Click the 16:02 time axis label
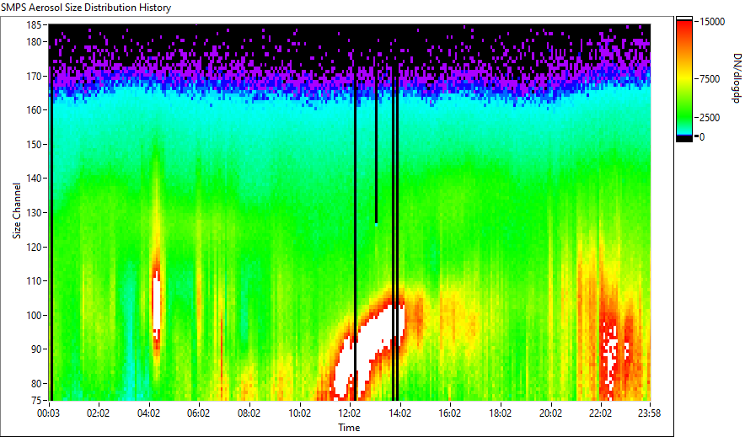 [x=449, y=413]
